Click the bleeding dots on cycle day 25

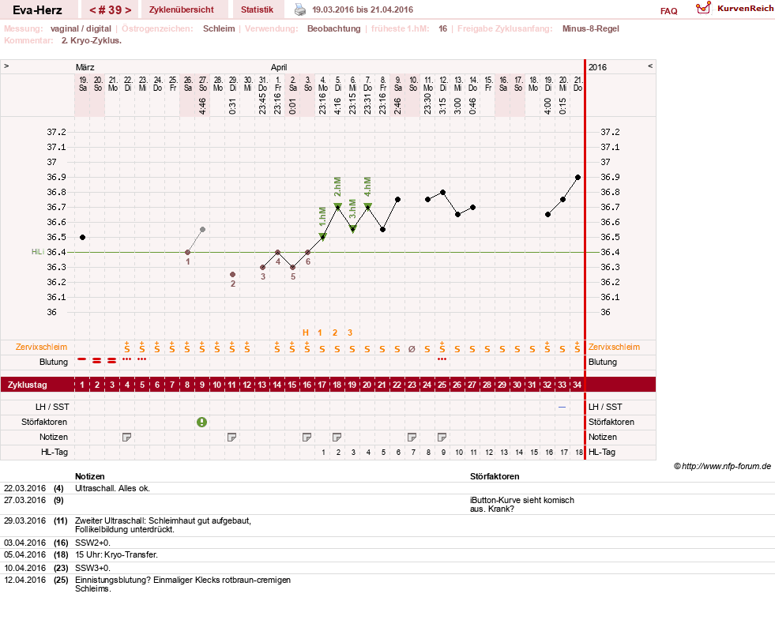[x=442, y=359]
